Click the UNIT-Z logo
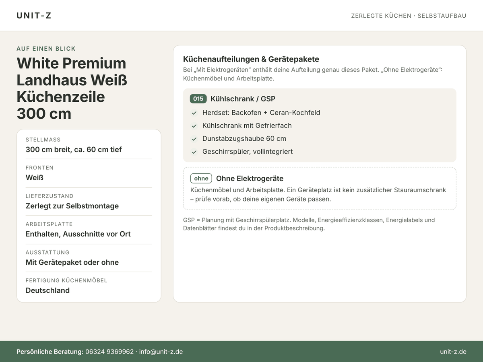 (34, 16)
